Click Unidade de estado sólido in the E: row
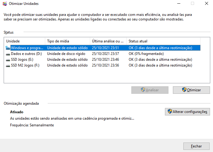213x152 pixels. click(67, 60)
